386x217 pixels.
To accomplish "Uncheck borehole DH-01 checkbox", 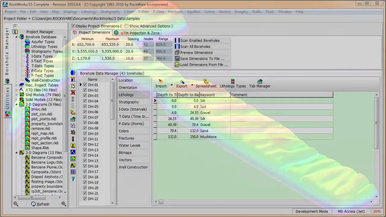I will coord(85,85).
